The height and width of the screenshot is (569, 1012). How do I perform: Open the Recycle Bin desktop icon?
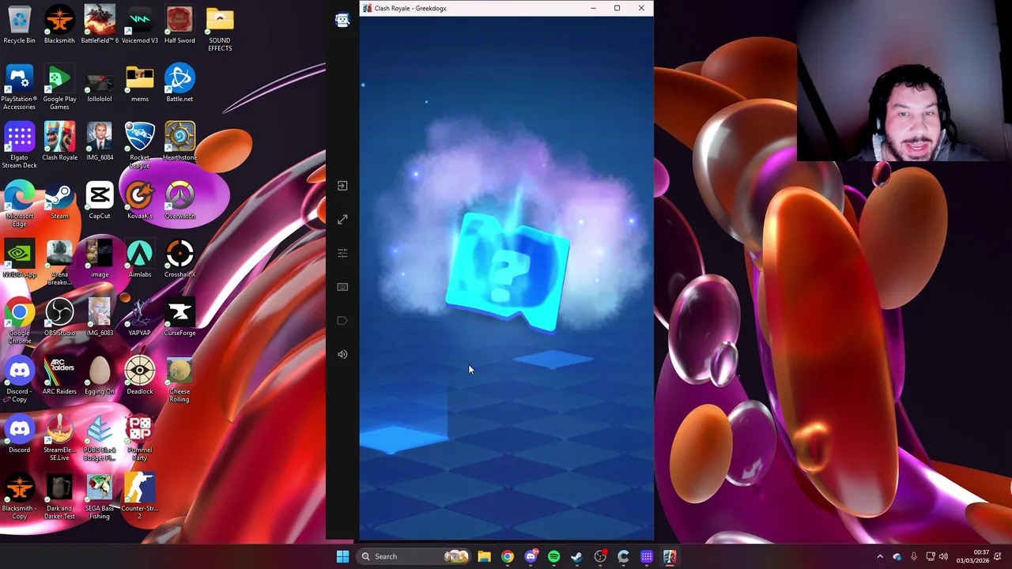19,26
